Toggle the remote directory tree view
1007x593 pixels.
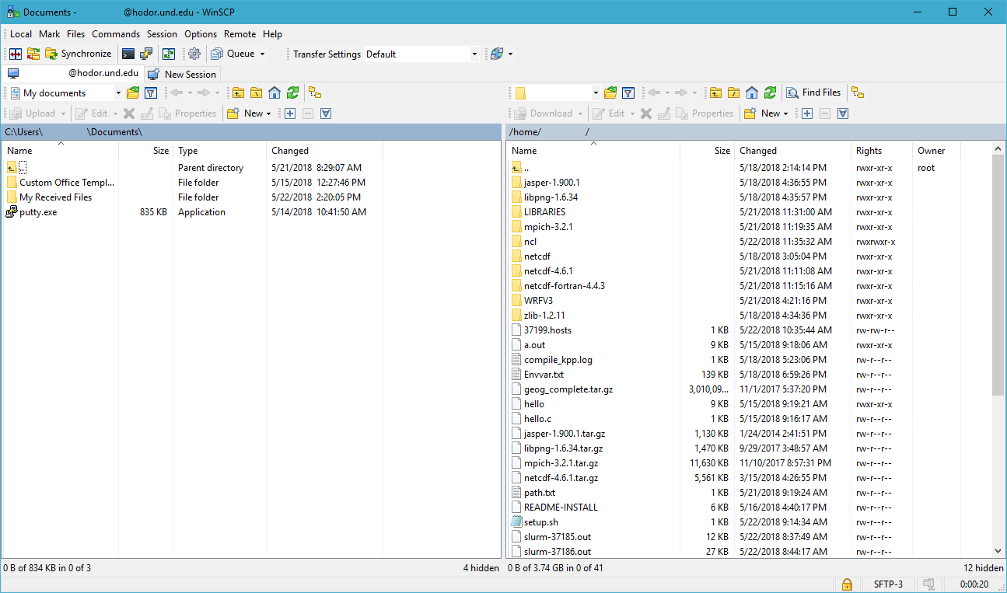(x=858, y=92)
